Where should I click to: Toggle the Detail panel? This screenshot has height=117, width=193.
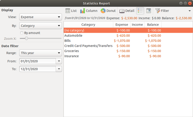pyautogui.click(x=127, y=11)
